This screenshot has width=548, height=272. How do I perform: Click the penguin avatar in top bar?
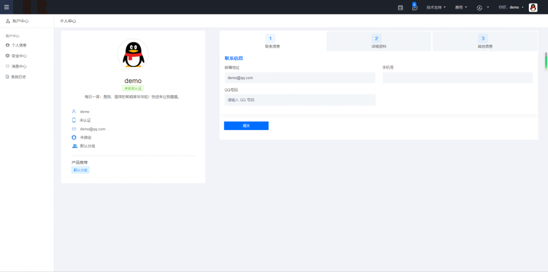coord(533,7)
